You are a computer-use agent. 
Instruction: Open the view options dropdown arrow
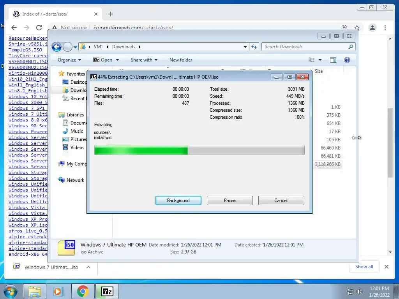click(320, 60)
